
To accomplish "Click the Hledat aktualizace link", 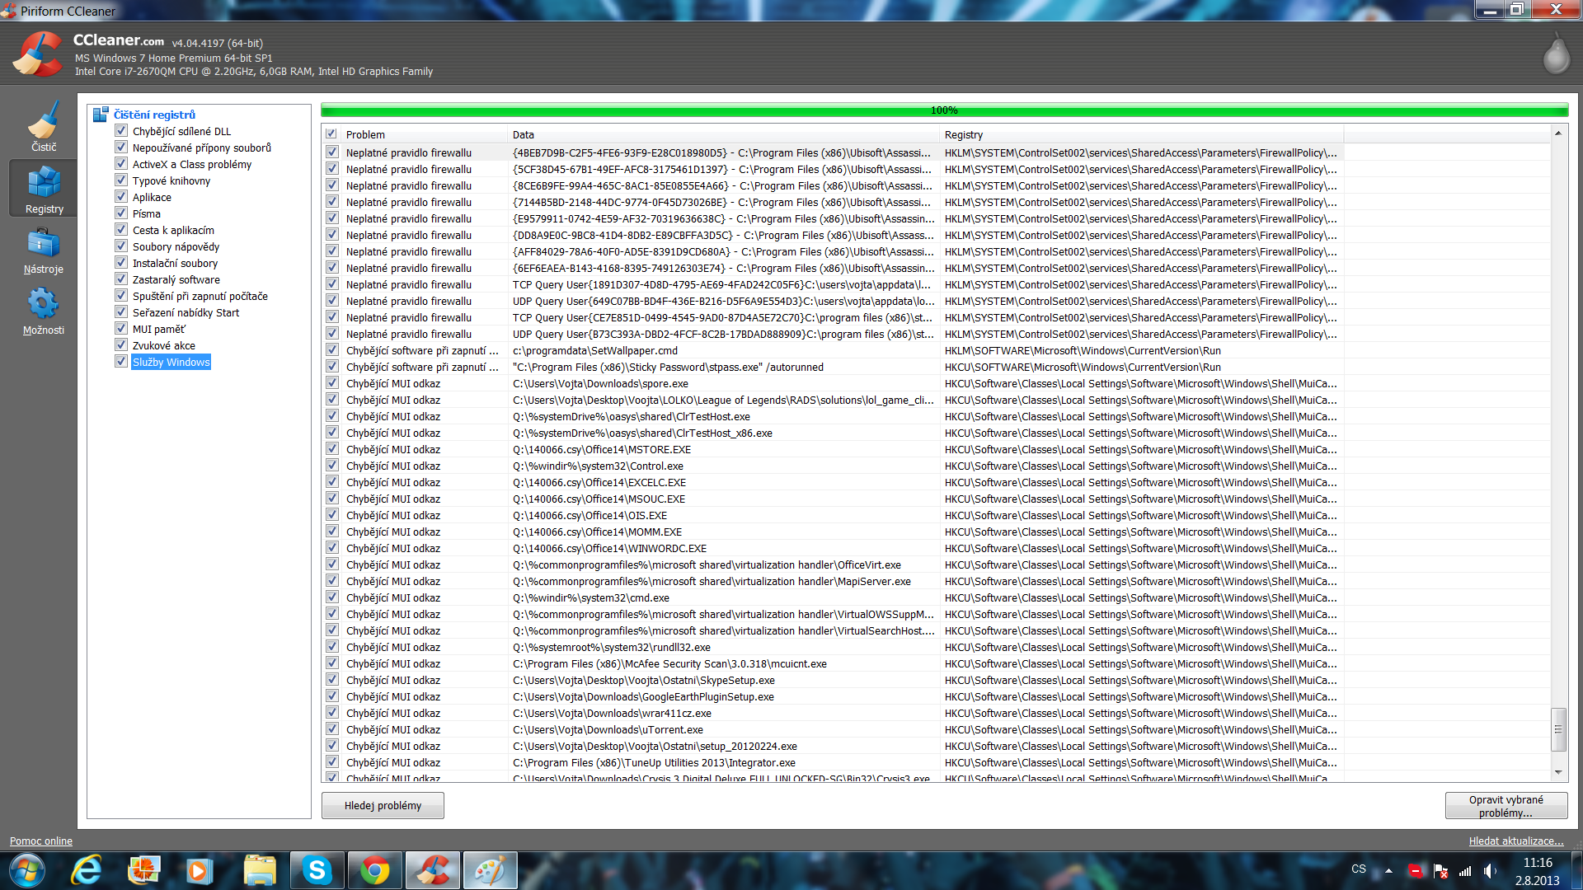I will click(x=1515, y=841).
